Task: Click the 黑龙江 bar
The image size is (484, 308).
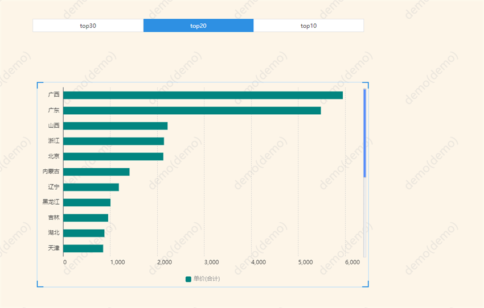Action: tap(87, 202)
